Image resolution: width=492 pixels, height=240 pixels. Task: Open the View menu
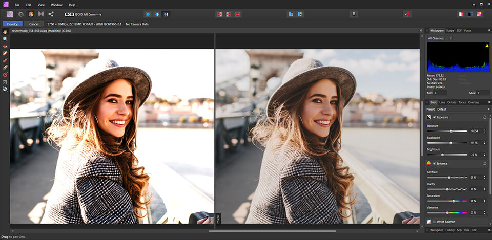coord(41,5)
